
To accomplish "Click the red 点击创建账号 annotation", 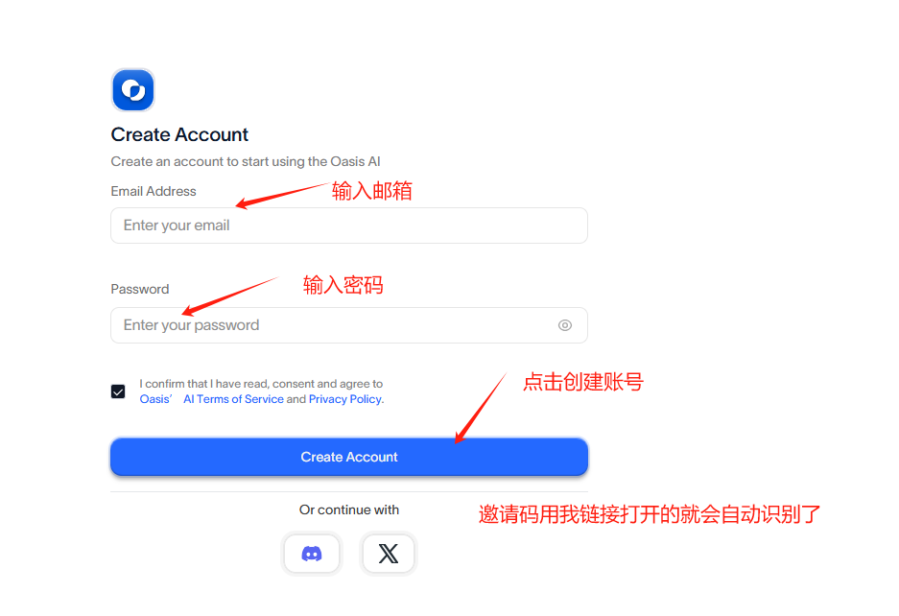I will click(x=583, y=382).
